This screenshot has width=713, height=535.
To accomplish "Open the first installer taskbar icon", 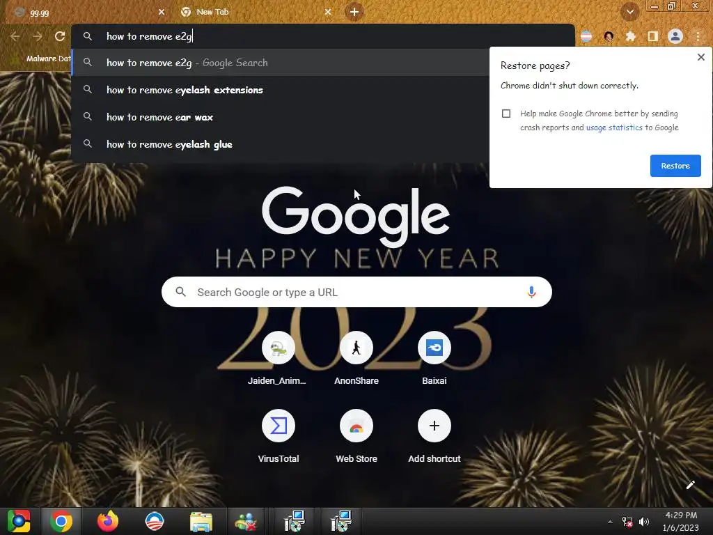I will (x=295, y=521).
